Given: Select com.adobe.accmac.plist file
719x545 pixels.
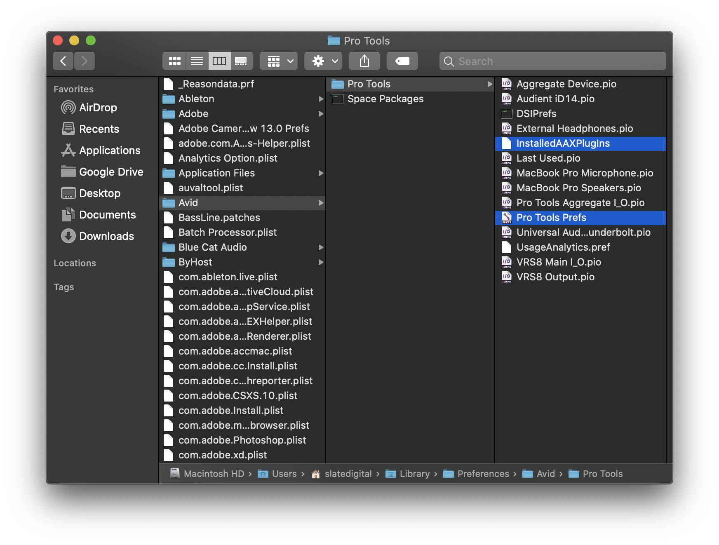Looking at the screenshot, I should point(242,351).
